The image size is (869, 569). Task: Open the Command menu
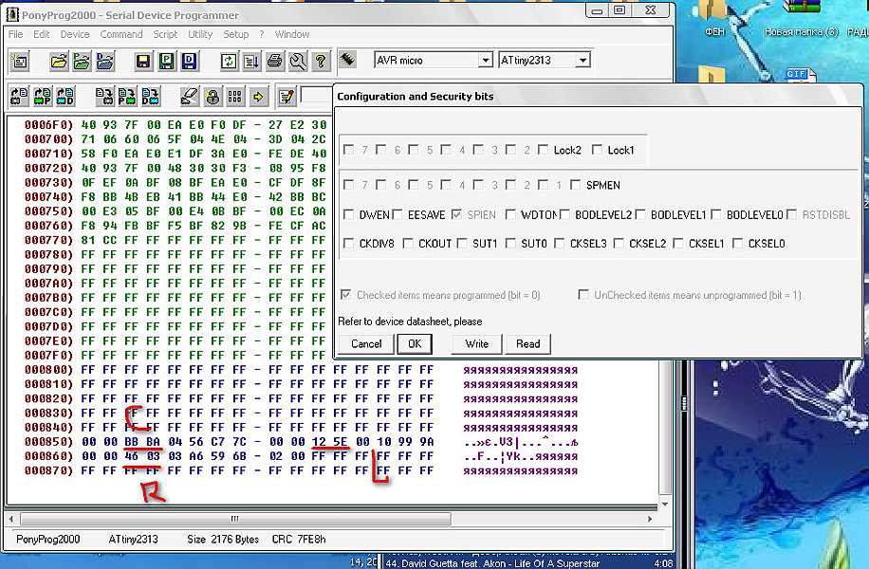121,34
